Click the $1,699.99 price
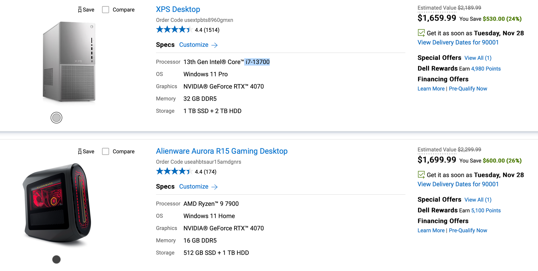Image resolution: width=538 pixels, height=271 pixels. tap(437, 160)
